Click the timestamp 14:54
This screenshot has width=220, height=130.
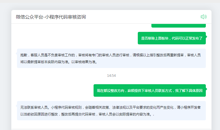tap(111, 76)
